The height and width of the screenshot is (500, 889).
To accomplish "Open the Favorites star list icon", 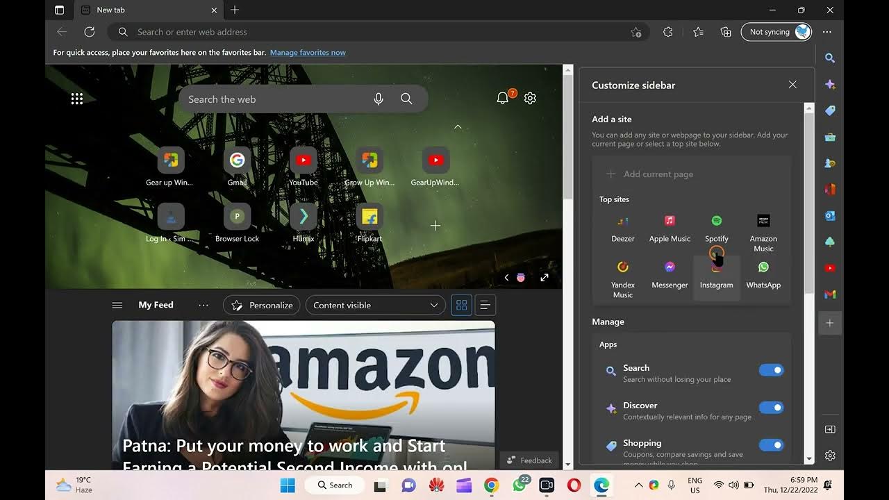I will coord(698,32).
